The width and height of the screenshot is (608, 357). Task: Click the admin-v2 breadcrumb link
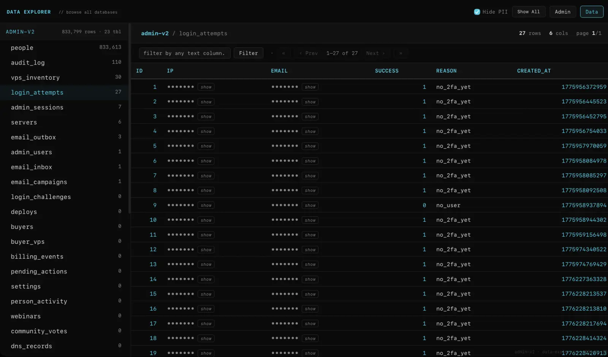click(x=155, y=33)
